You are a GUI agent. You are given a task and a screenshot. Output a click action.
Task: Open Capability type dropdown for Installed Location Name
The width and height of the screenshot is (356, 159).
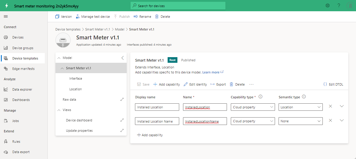(x=253, y=121)
